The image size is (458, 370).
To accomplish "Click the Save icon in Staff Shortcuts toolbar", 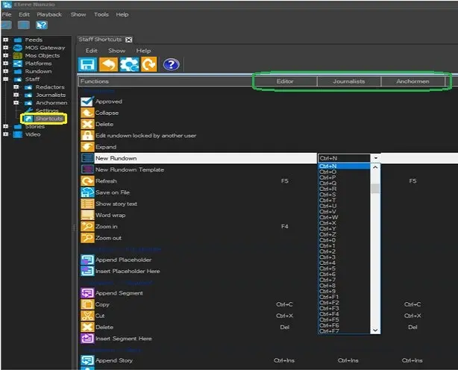I will point(88,64).
